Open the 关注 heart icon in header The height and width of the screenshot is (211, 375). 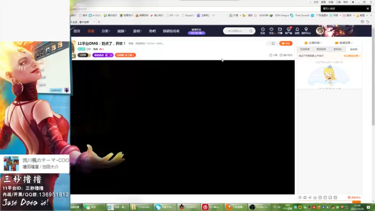pyautogui.click(x=271, y=30)
